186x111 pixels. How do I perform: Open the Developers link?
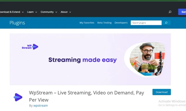pyautogui.click(x=121, y=23)
